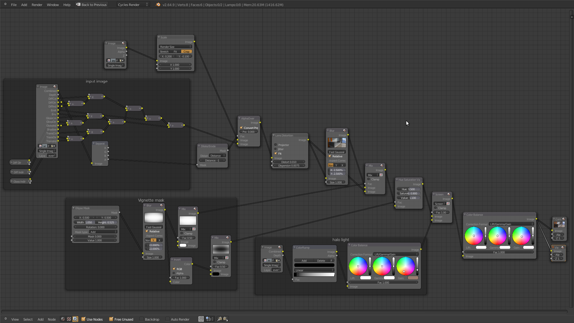Viewport: 574px width, 323px height.
Task: Click the Blender logo icon in the top bar
Action: pos(158,4)
